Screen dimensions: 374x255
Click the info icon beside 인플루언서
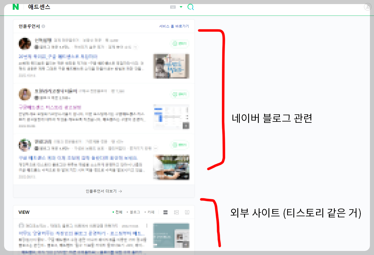click(x=43, y=26)
